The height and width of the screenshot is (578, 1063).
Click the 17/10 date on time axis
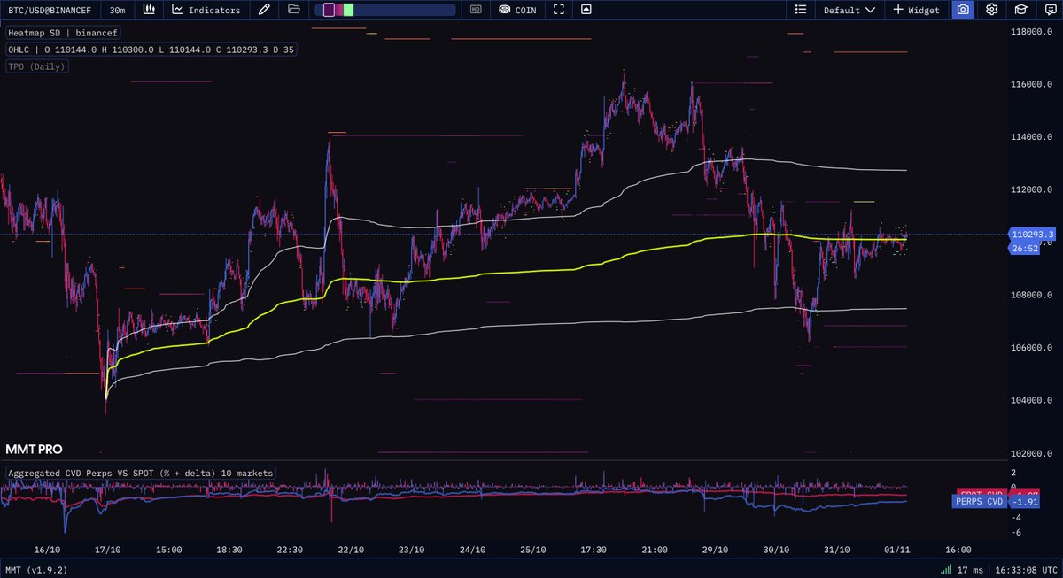[x=107, y=550]
